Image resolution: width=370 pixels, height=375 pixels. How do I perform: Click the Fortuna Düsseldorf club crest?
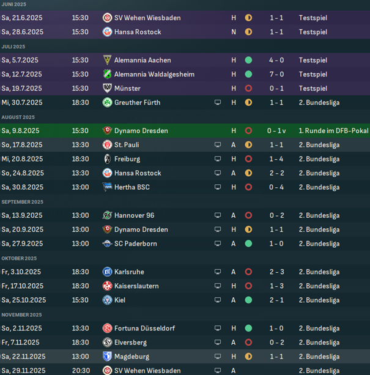tap(108, 329)
